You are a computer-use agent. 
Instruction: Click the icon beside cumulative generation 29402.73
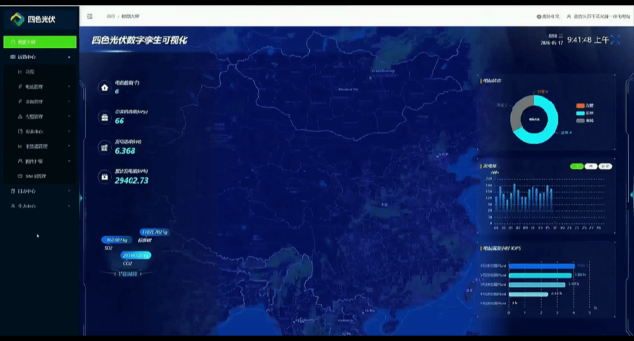click(x=105, y=177)
